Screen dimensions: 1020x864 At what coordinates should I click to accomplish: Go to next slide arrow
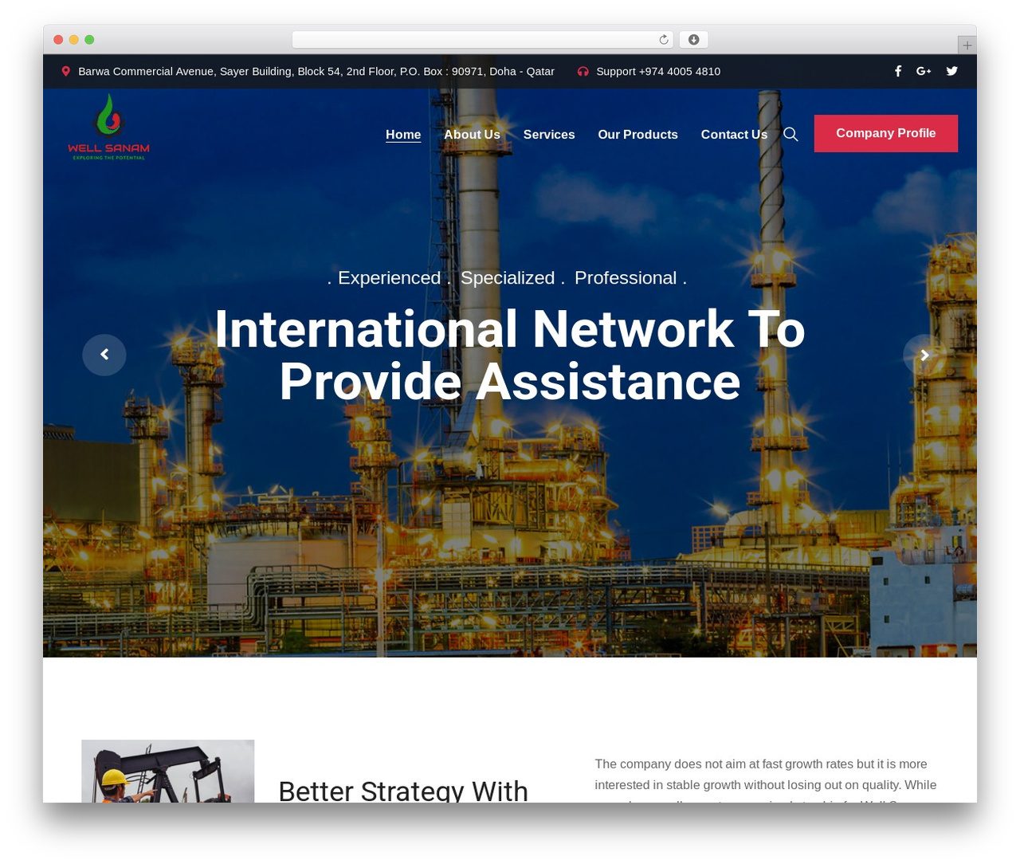point(924,355)
